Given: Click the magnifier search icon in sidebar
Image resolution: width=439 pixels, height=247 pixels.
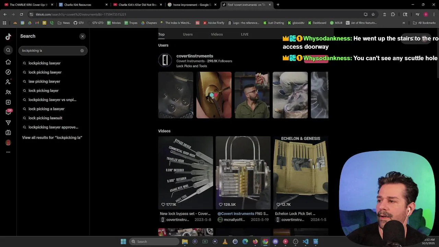Looking at the screenshot, I should tap(8, 50).
